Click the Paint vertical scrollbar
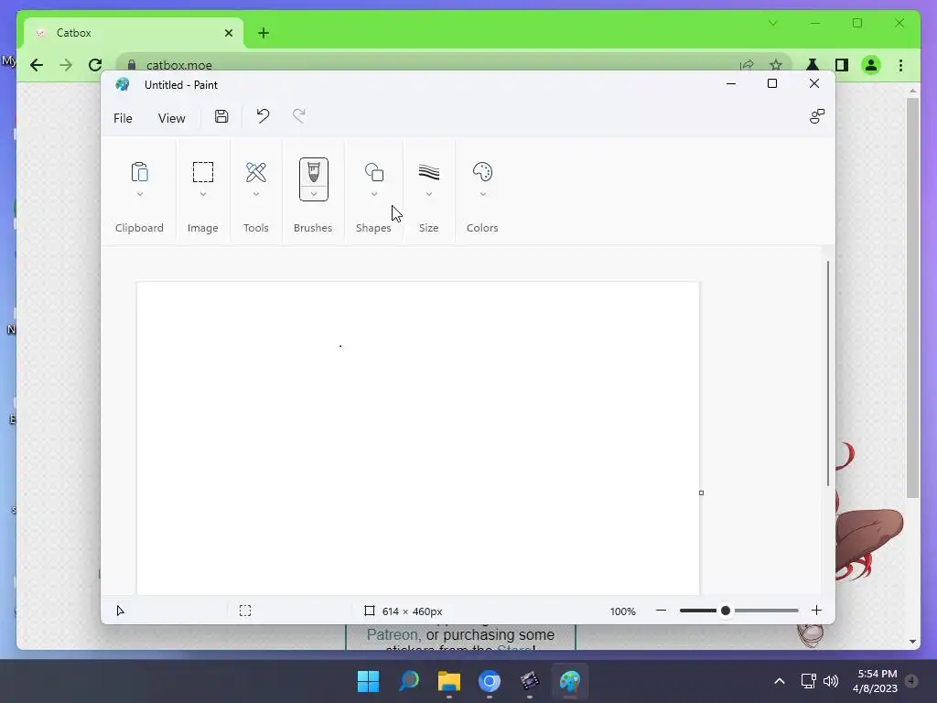937x703 pixels. tap(827, 373)
